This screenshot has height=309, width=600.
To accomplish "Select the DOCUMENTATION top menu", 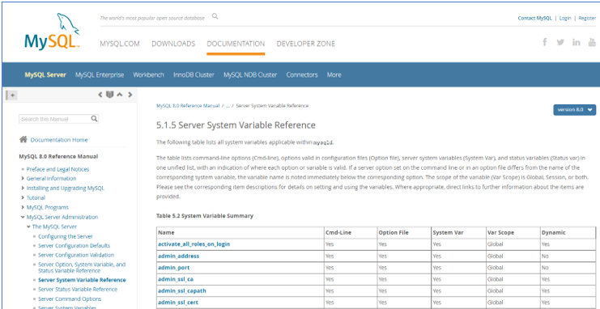I will tap(236, 44).
